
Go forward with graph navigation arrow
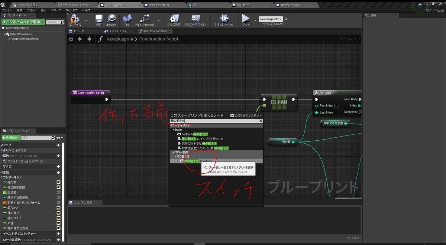coord(89,39)
